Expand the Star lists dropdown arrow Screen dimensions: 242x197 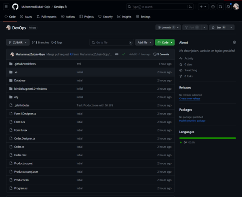[x=231, y=28]
